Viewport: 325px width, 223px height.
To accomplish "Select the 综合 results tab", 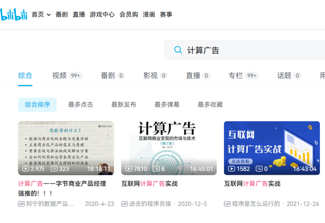I will click(25, 75).
